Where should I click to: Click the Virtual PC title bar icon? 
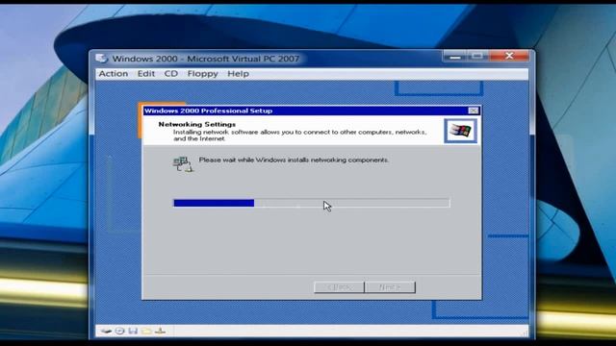(102, 59)
